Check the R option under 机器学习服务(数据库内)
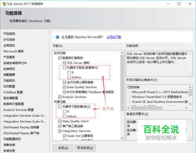 coord(69,73)
